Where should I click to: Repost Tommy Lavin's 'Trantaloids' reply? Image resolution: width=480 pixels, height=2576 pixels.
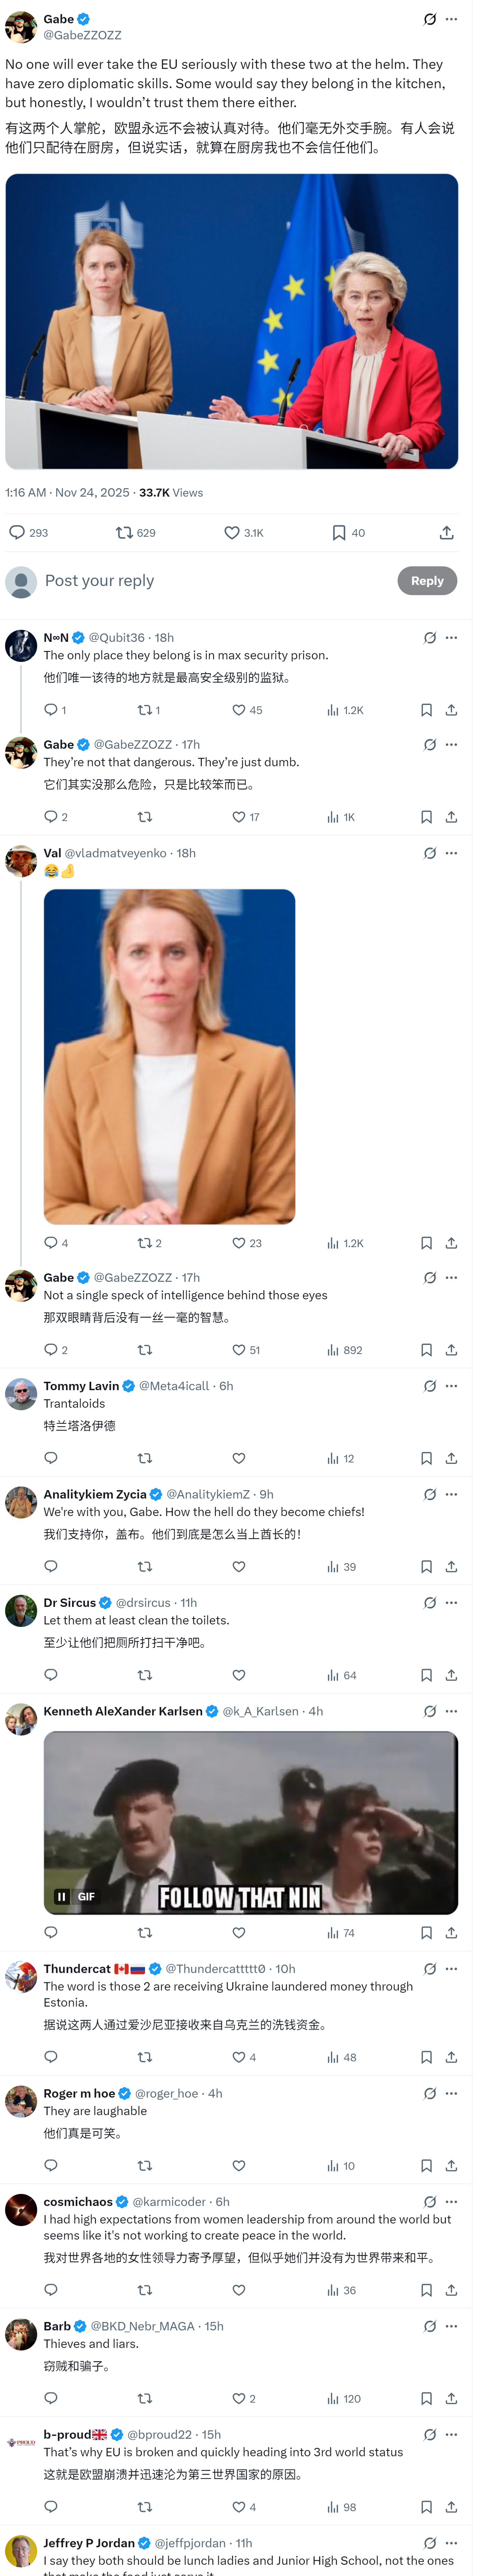145,1458
